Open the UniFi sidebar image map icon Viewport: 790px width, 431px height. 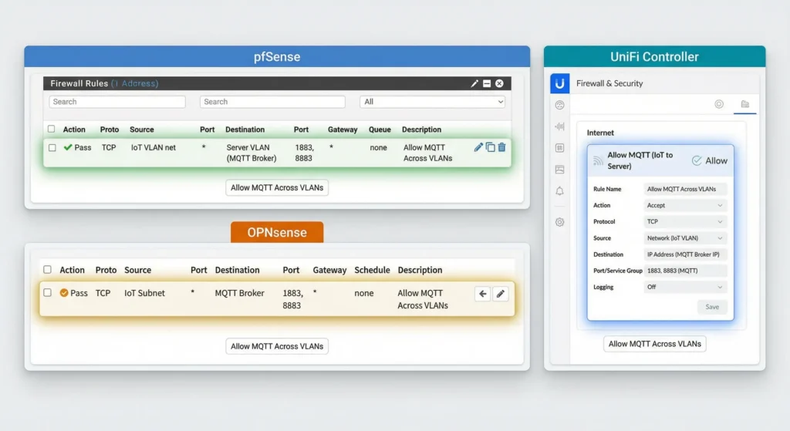(x=560, y=170)
